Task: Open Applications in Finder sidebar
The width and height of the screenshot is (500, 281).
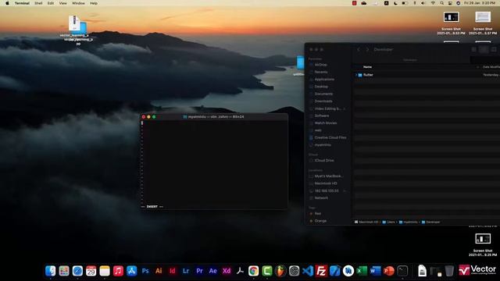Action: click(324, 80)
